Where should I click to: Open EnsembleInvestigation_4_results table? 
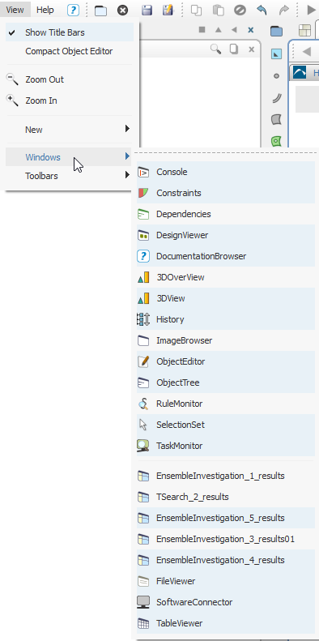tap(225, 560)
